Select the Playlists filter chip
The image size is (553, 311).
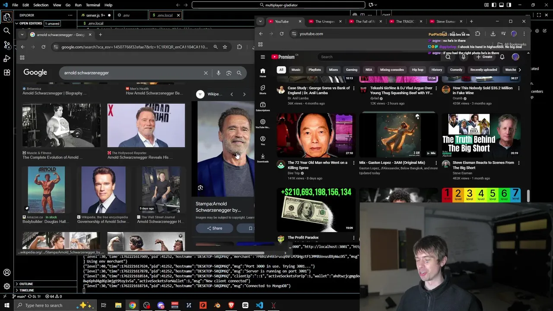click(315, 70)
